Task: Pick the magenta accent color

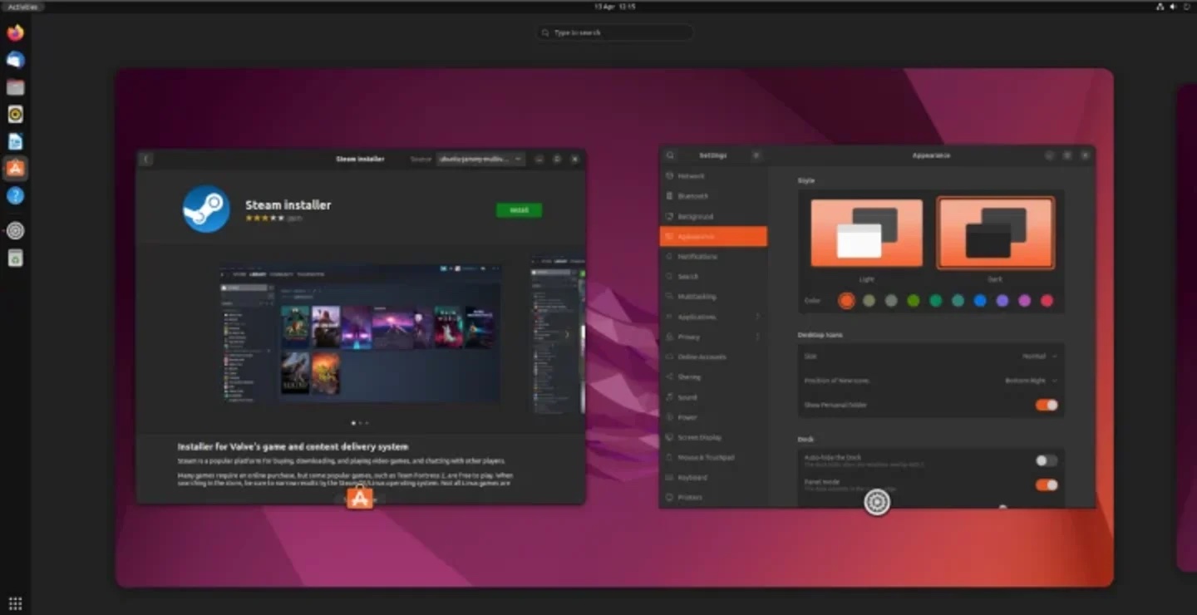Action: (1025, 301)
